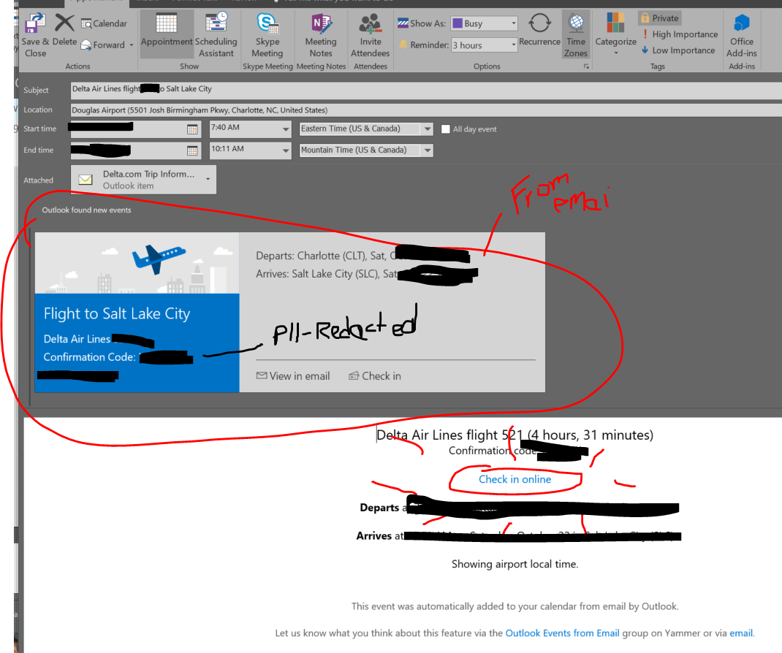Expand the Show As Busy dropdown
This screenshot has height=653, width=782.
pyautogui.click(x=514, y=23)
